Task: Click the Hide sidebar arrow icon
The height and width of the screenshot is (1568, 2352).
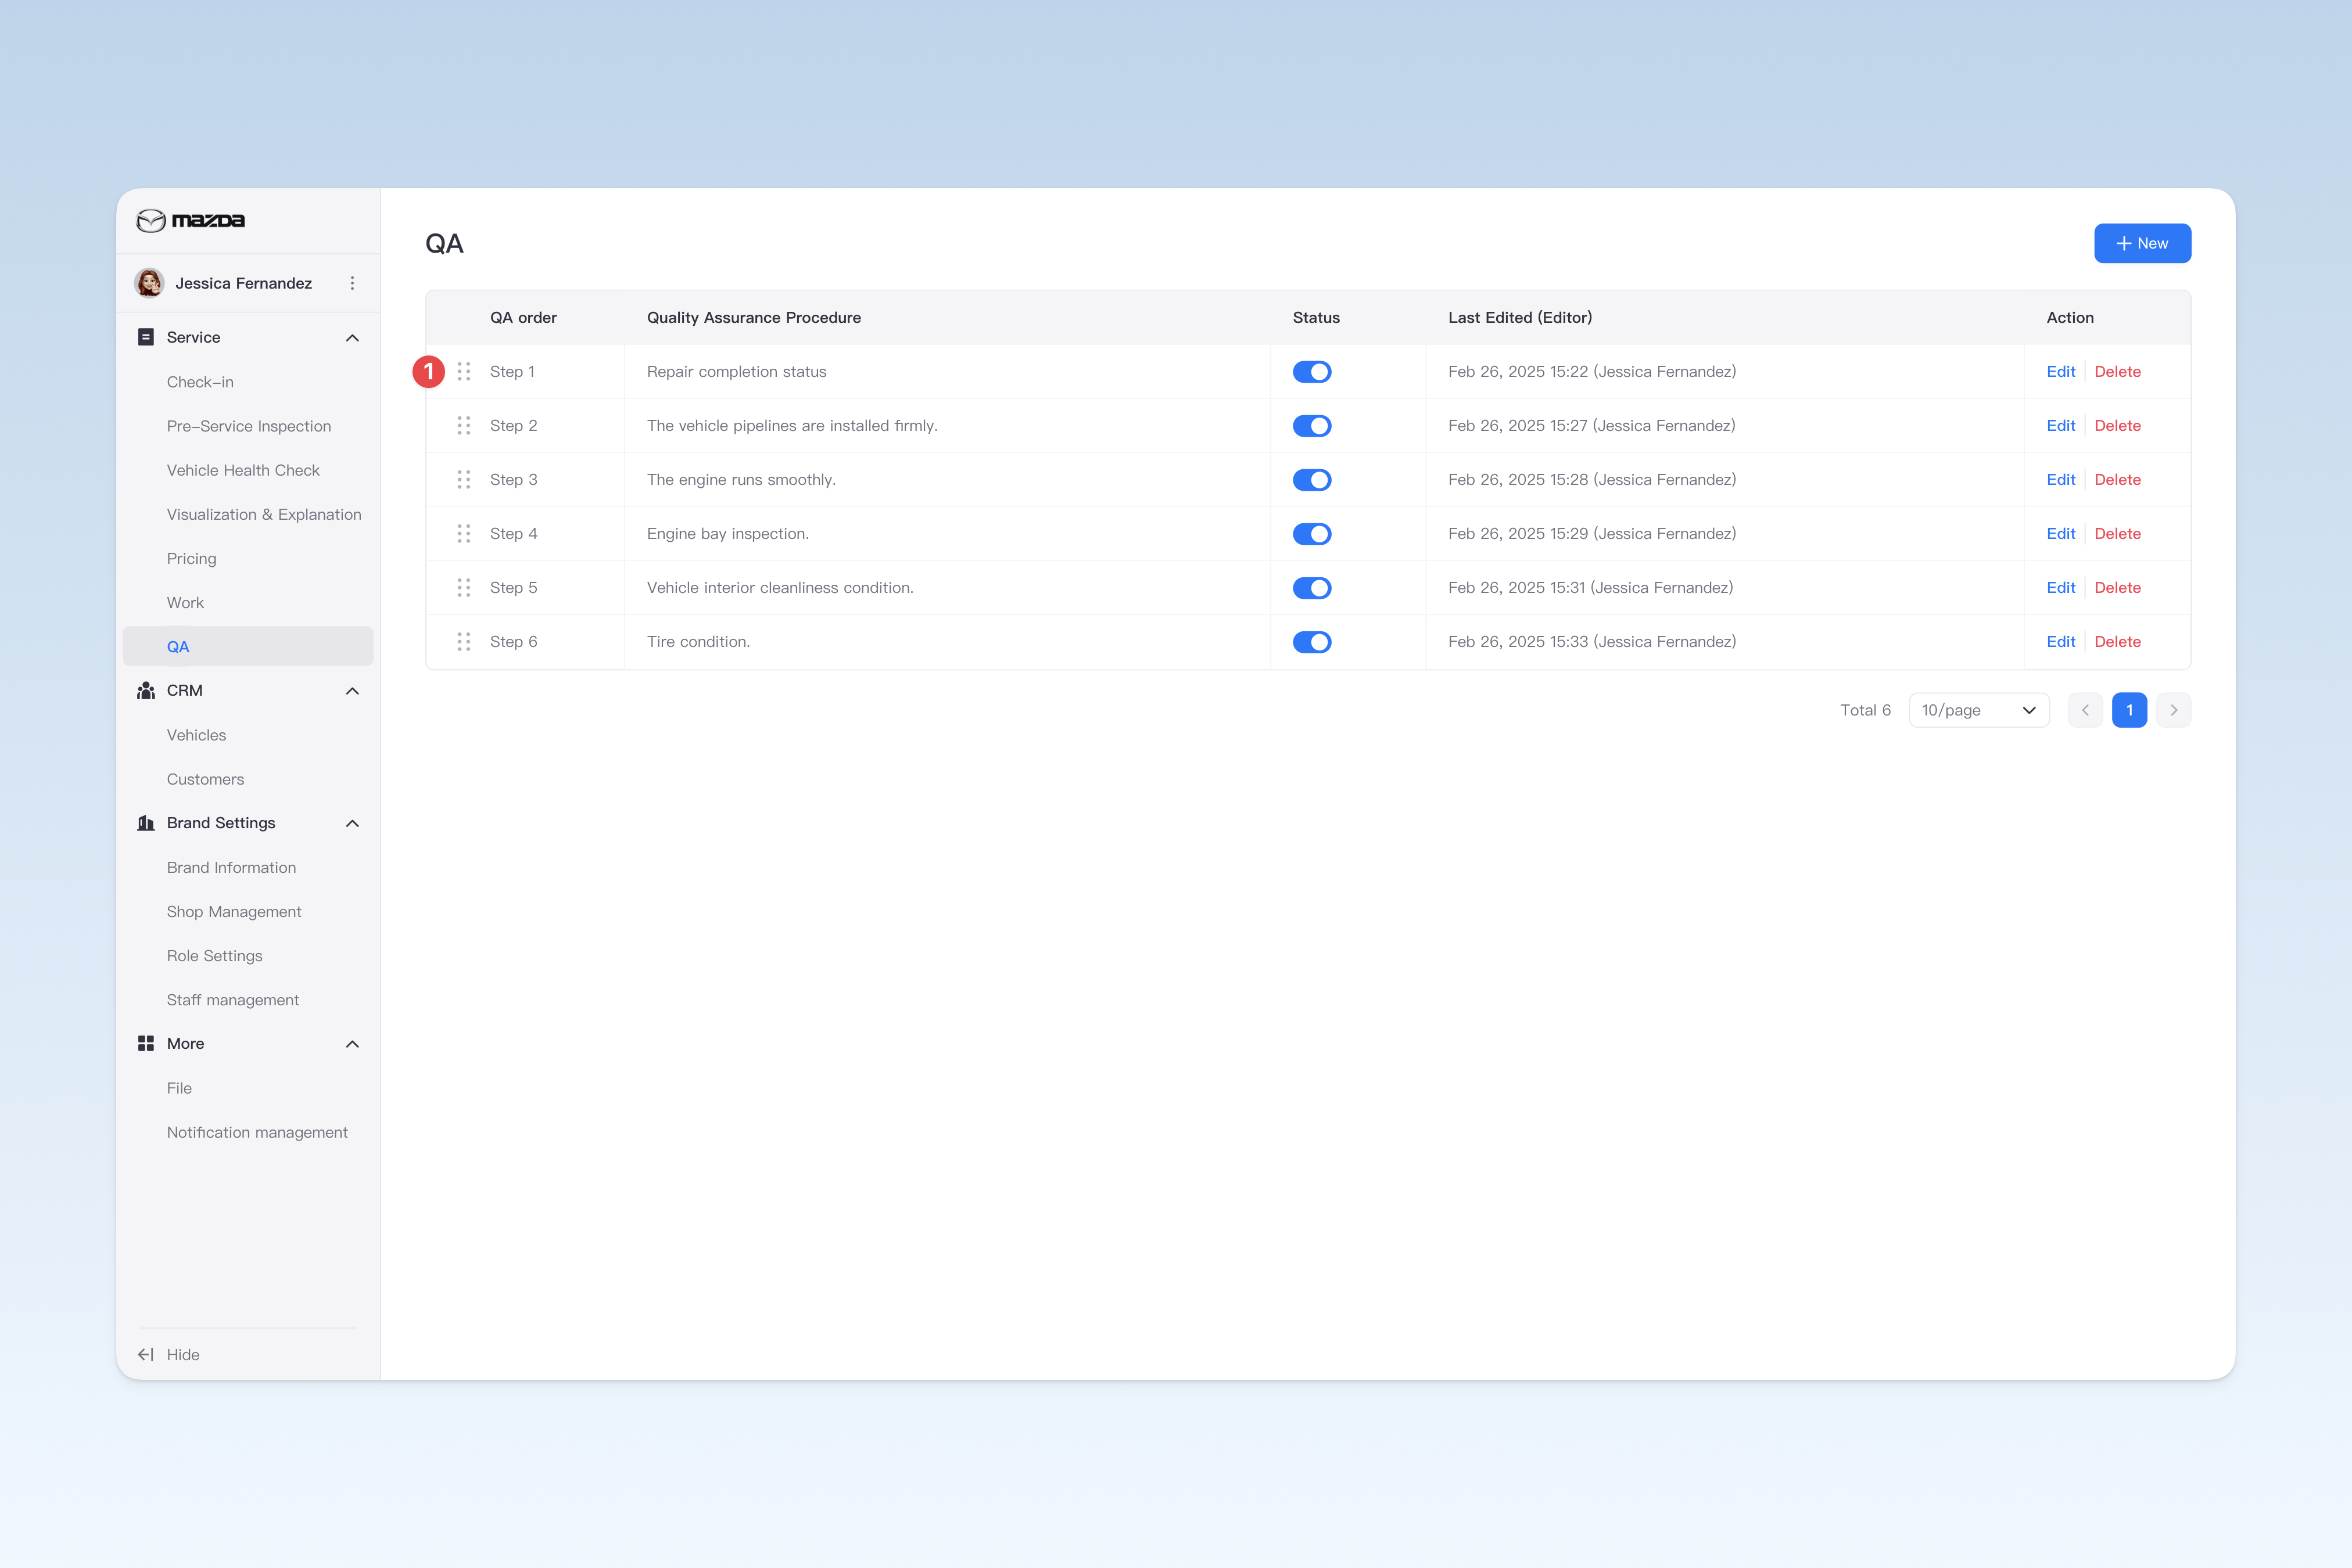Action: point(145,1354)
